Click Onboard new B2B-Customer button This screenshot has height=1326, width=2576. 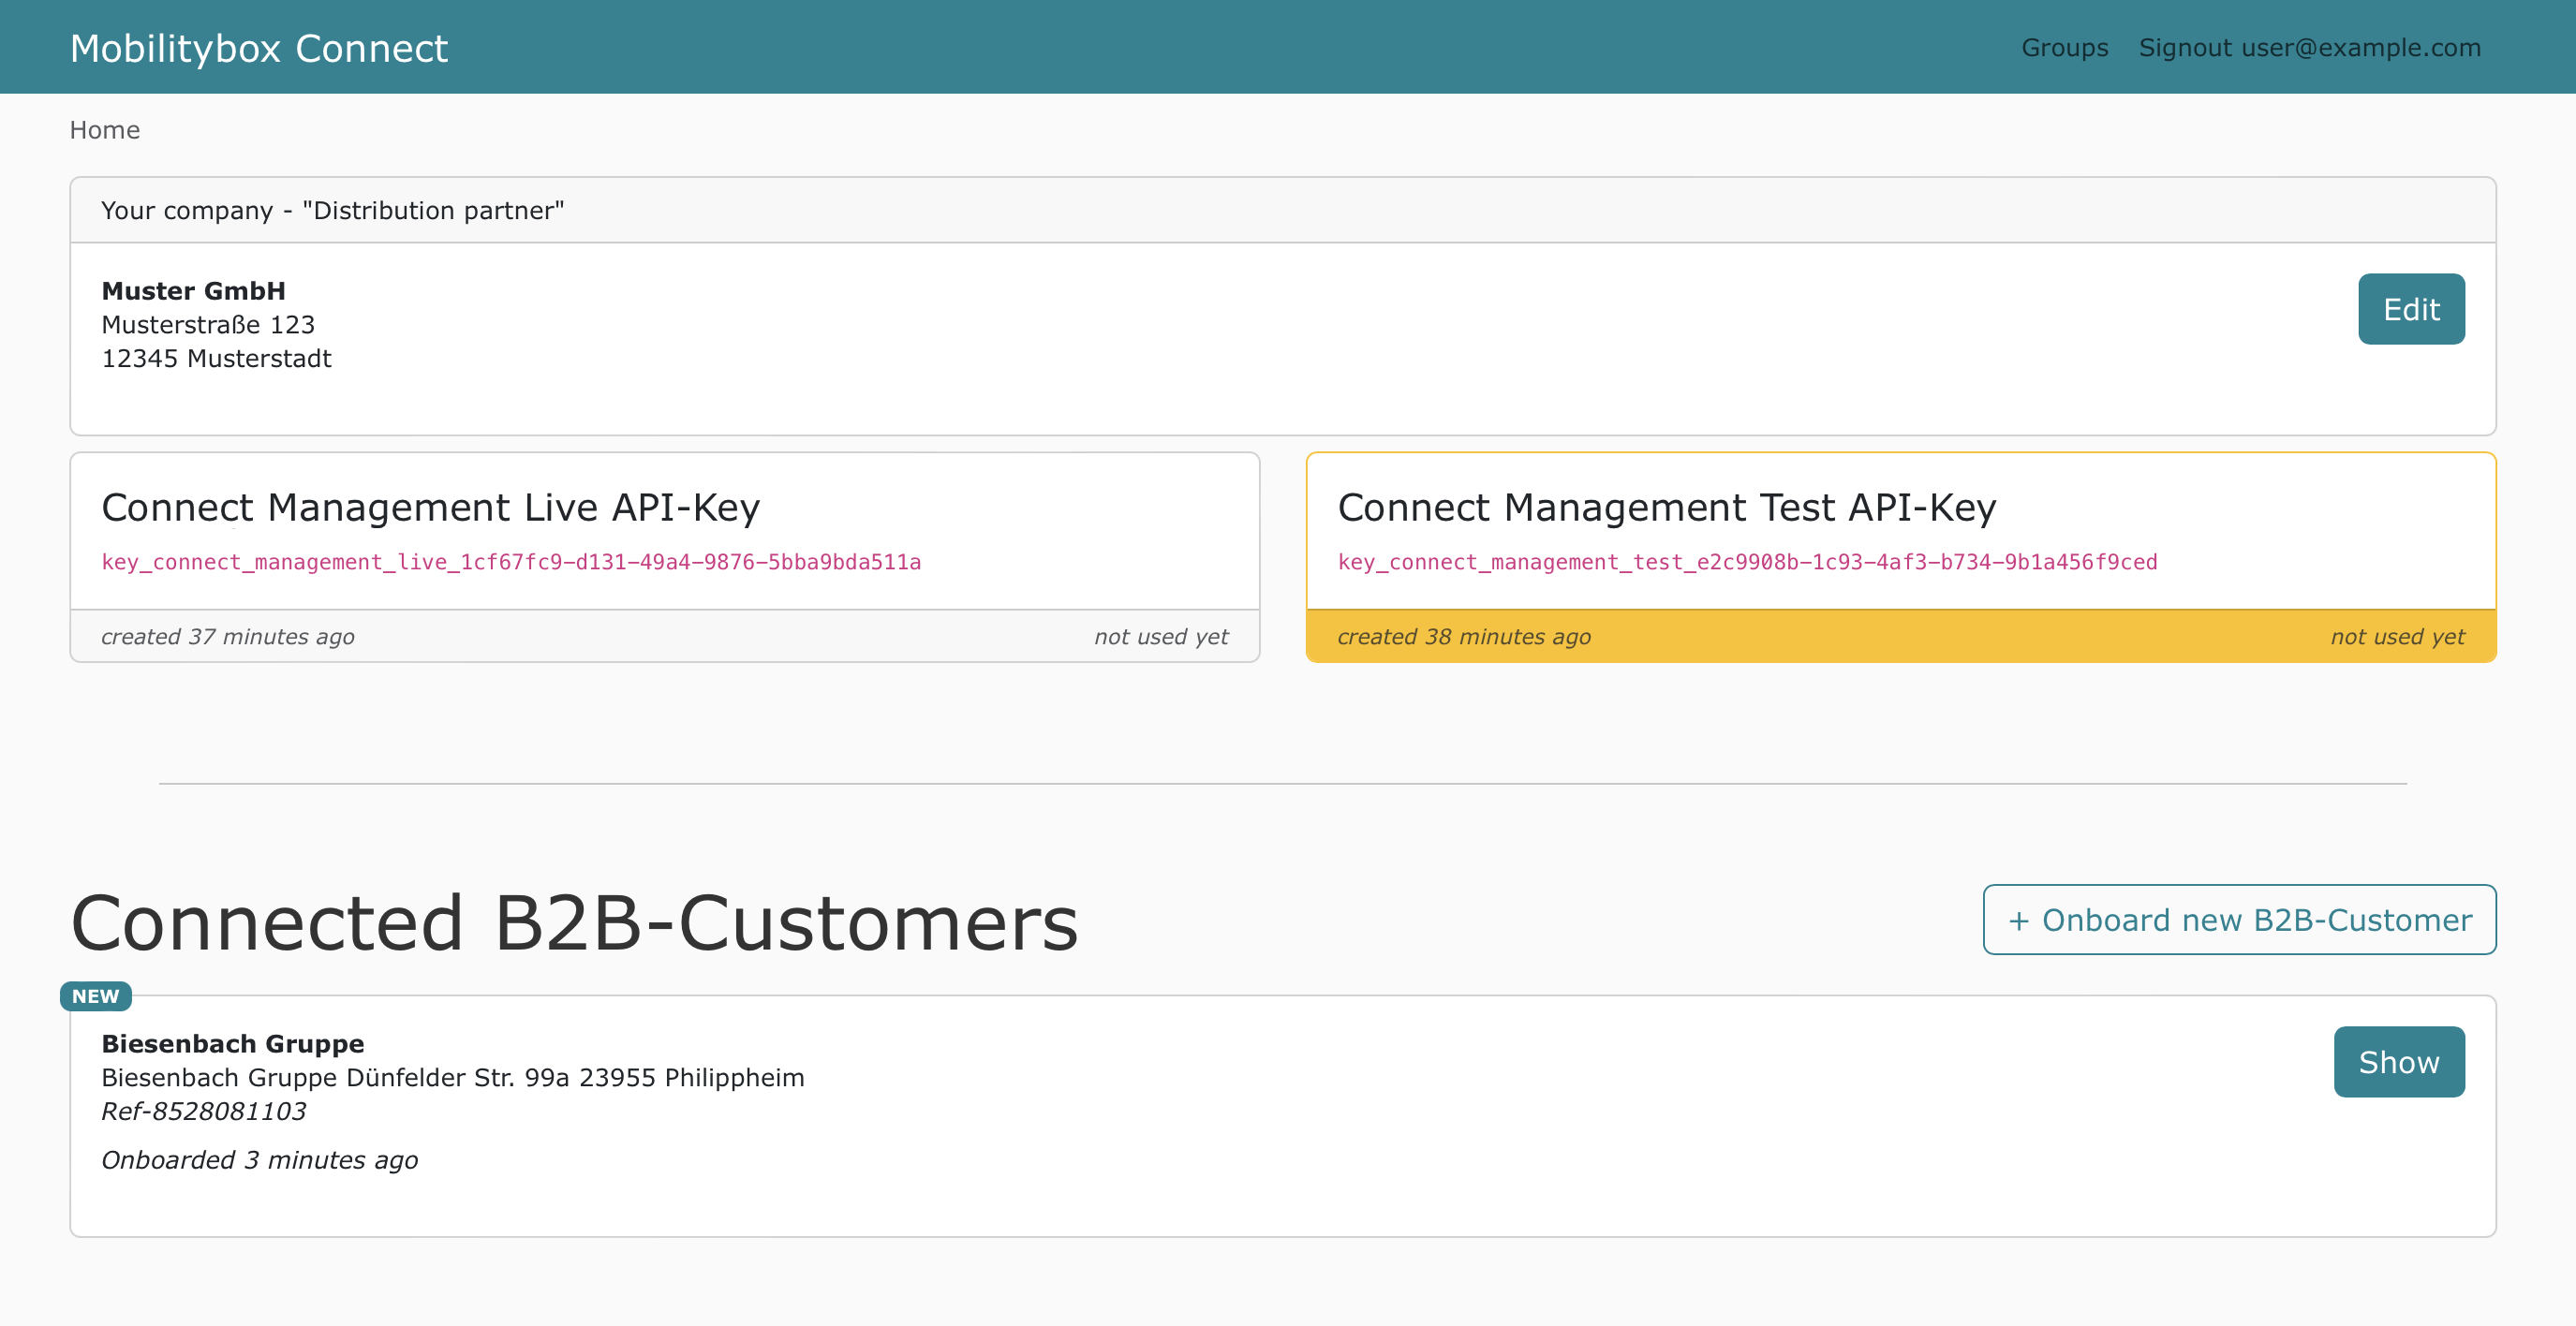coord(2239,920)
